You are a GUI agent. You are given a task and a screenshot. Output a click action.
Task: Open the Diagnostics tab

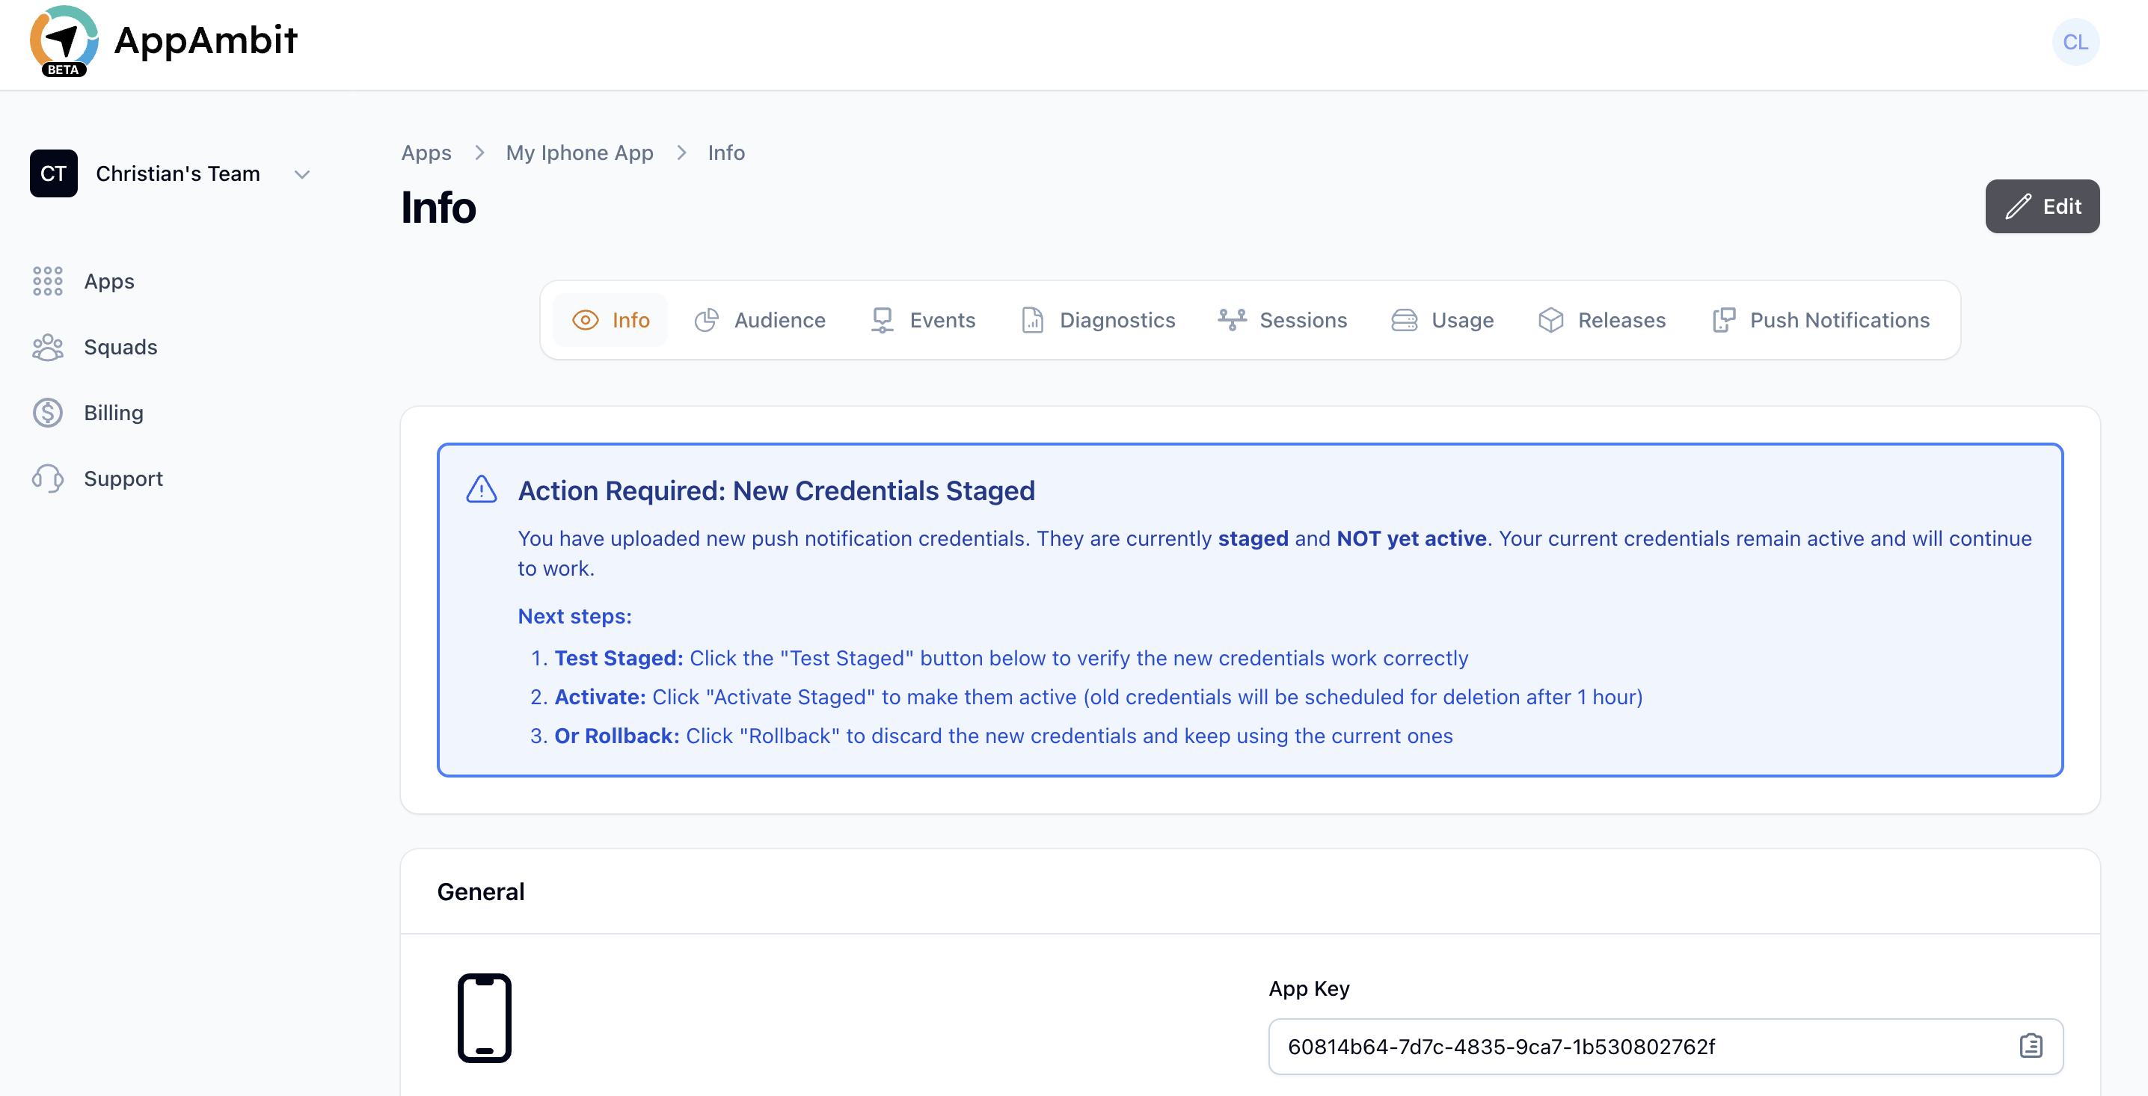[x=1097, y=320]
